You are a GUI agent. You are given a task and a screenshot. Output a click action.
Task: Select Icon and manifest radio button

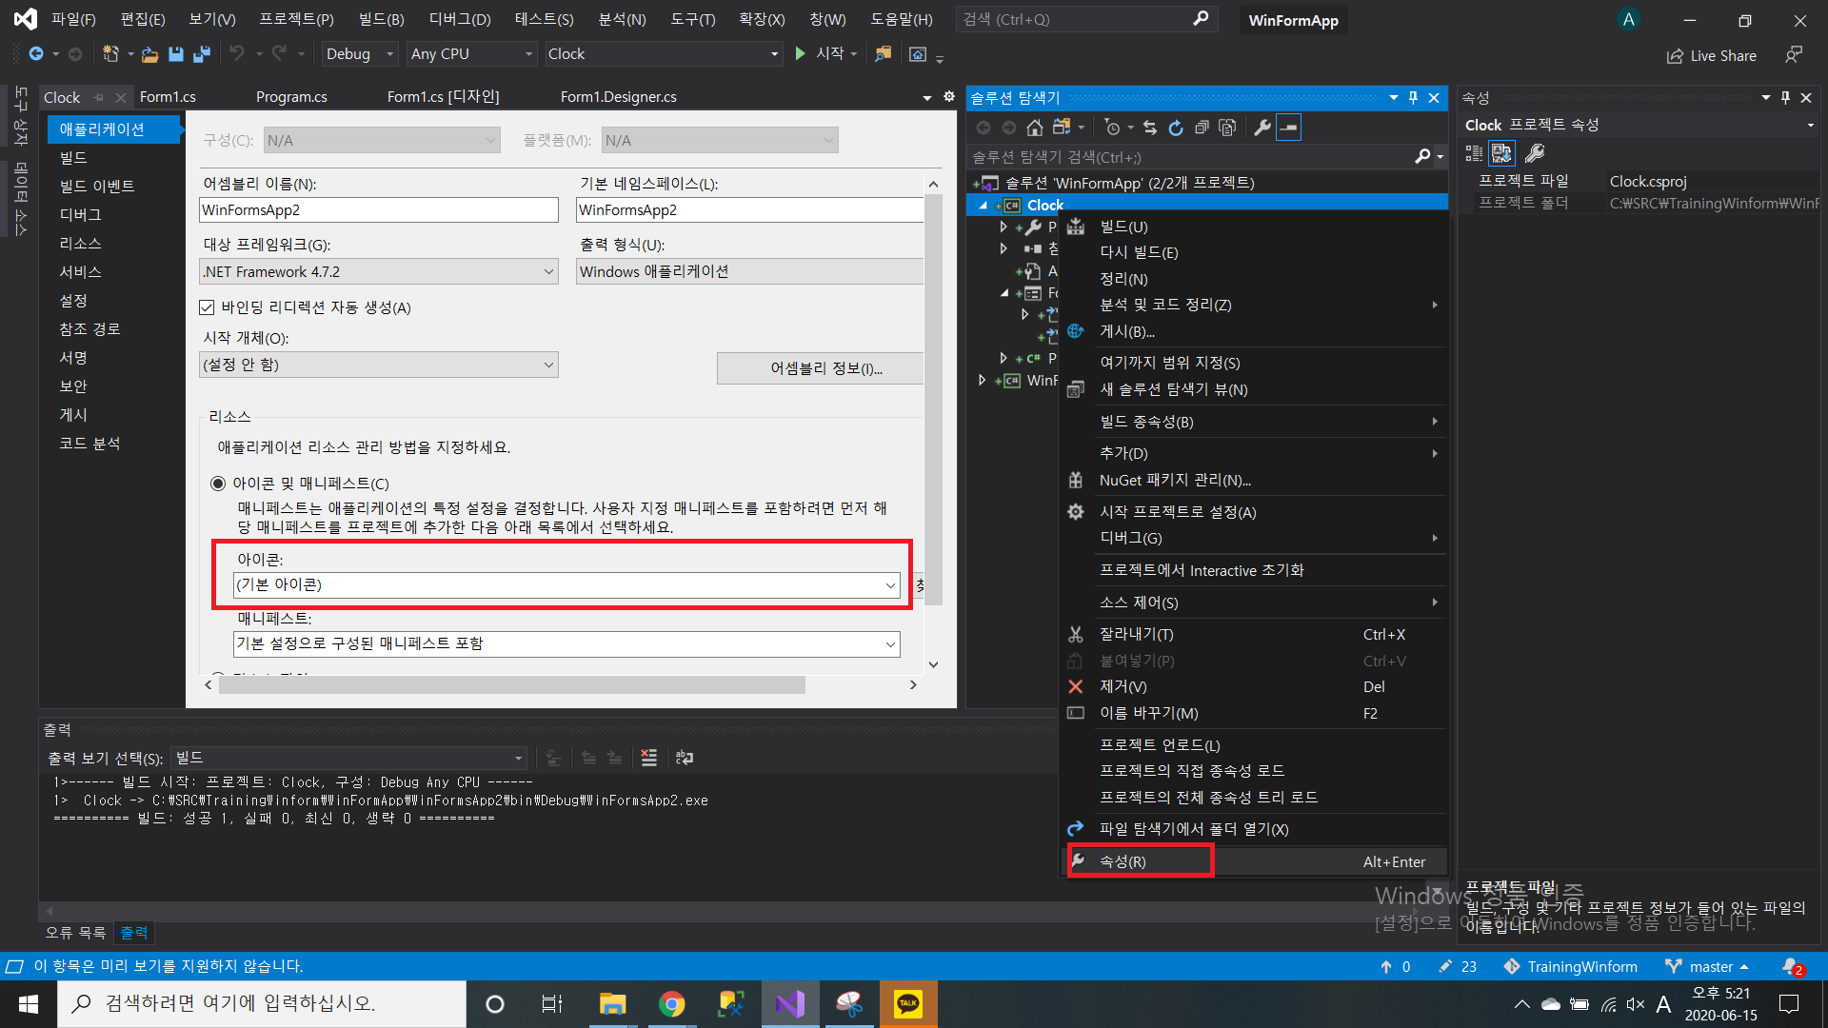point(218,484)
